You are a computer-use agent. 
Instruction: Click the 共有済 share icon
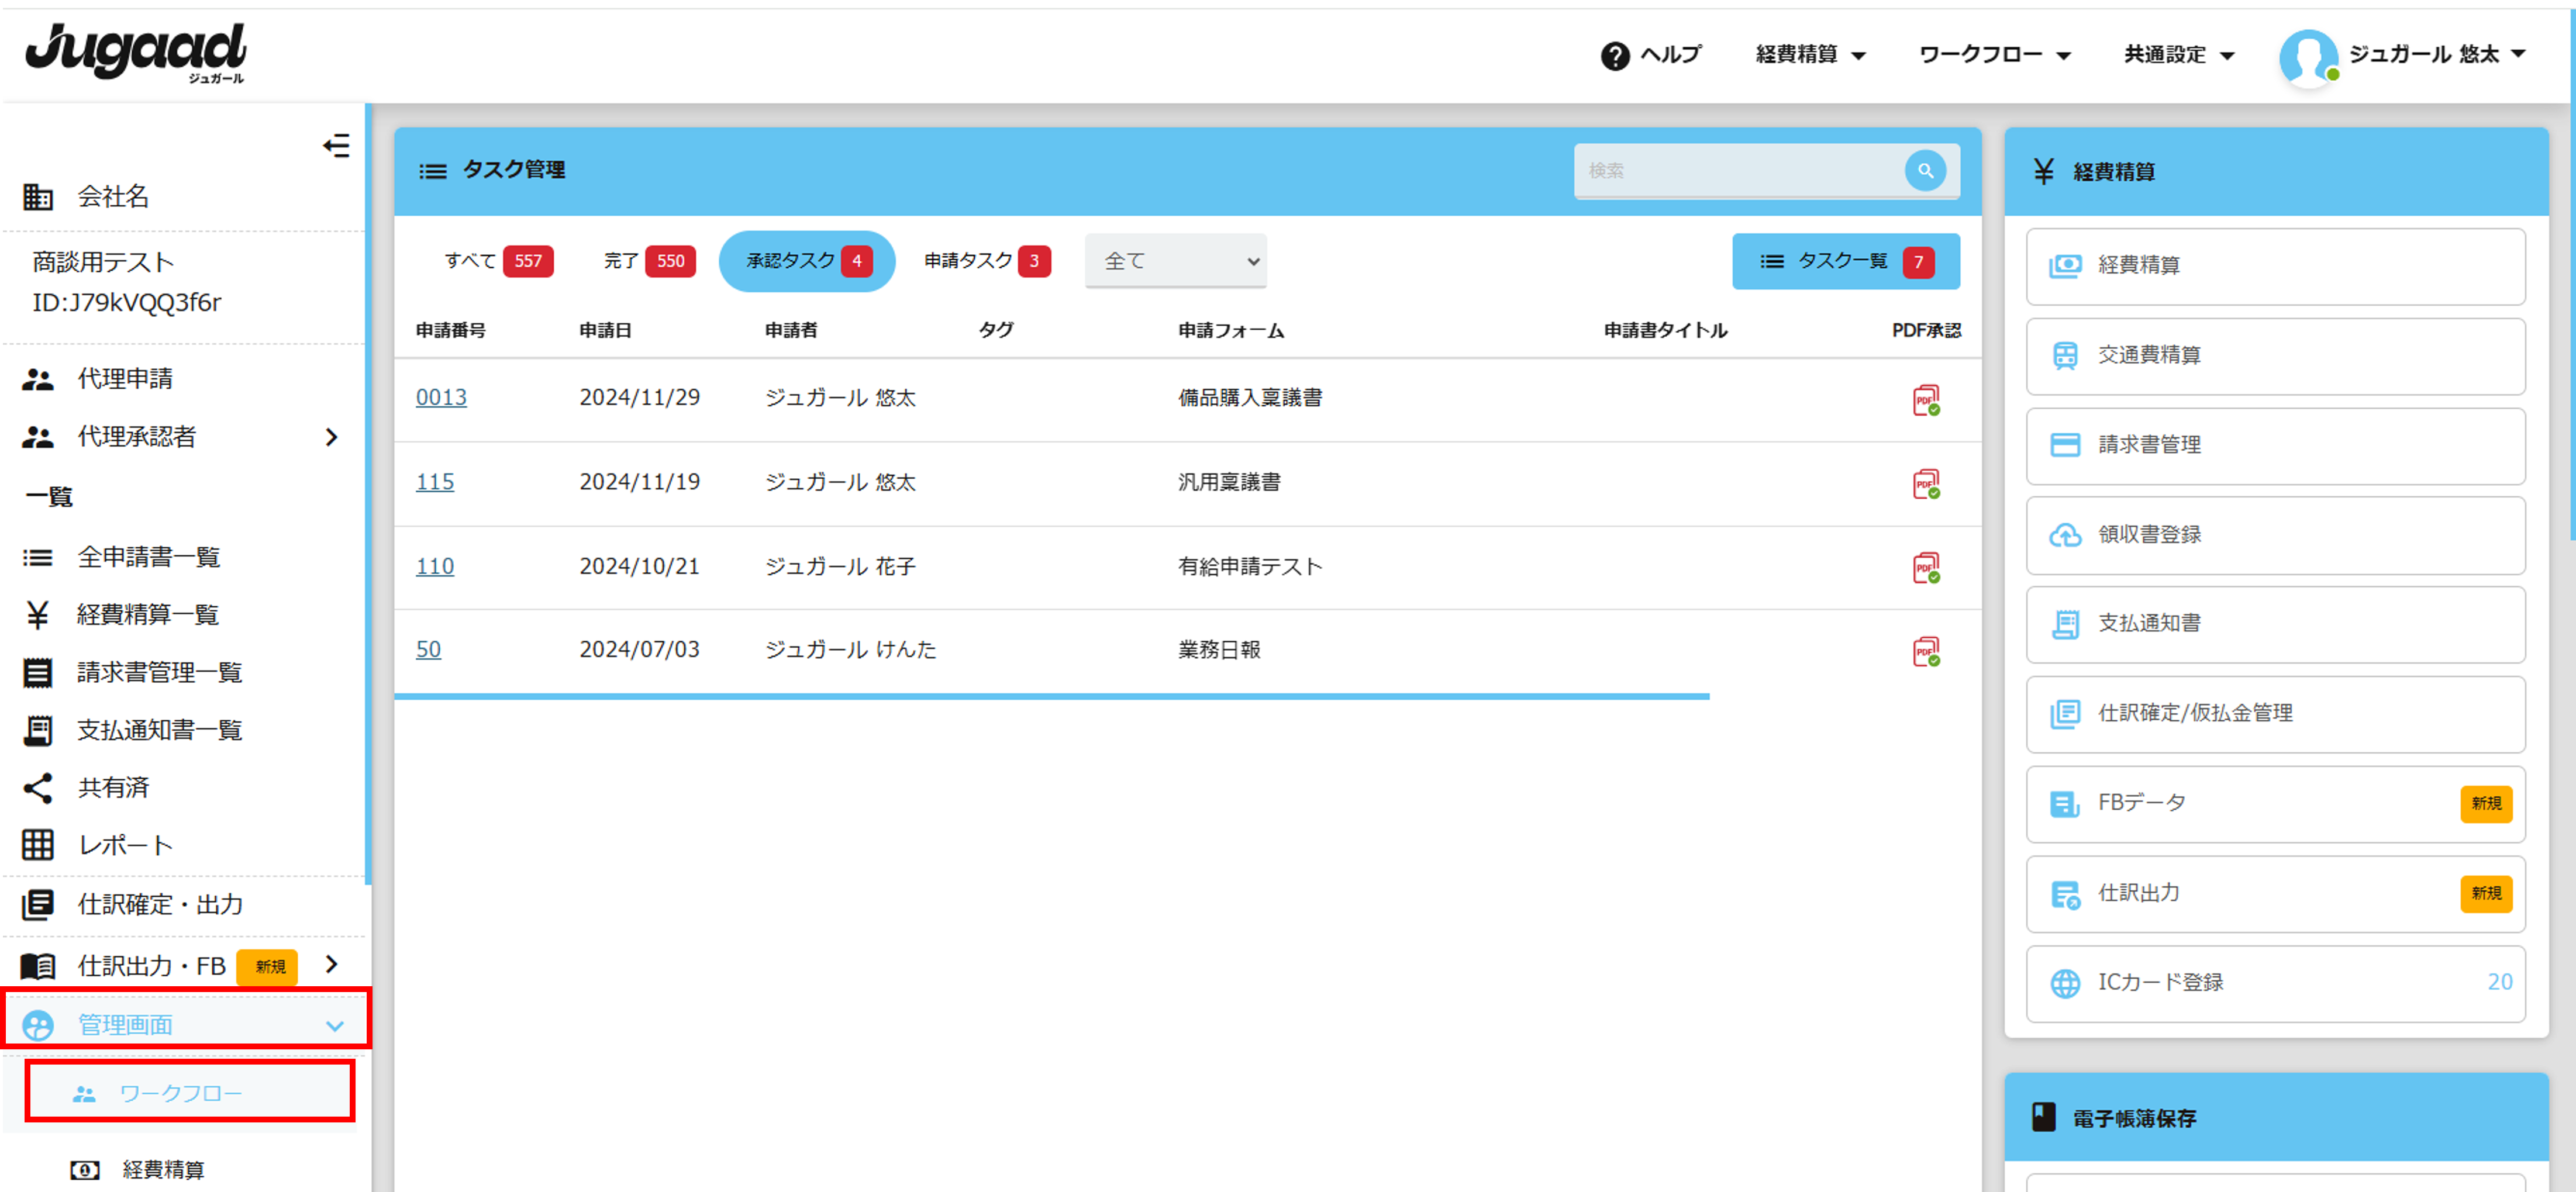point(38,788)
